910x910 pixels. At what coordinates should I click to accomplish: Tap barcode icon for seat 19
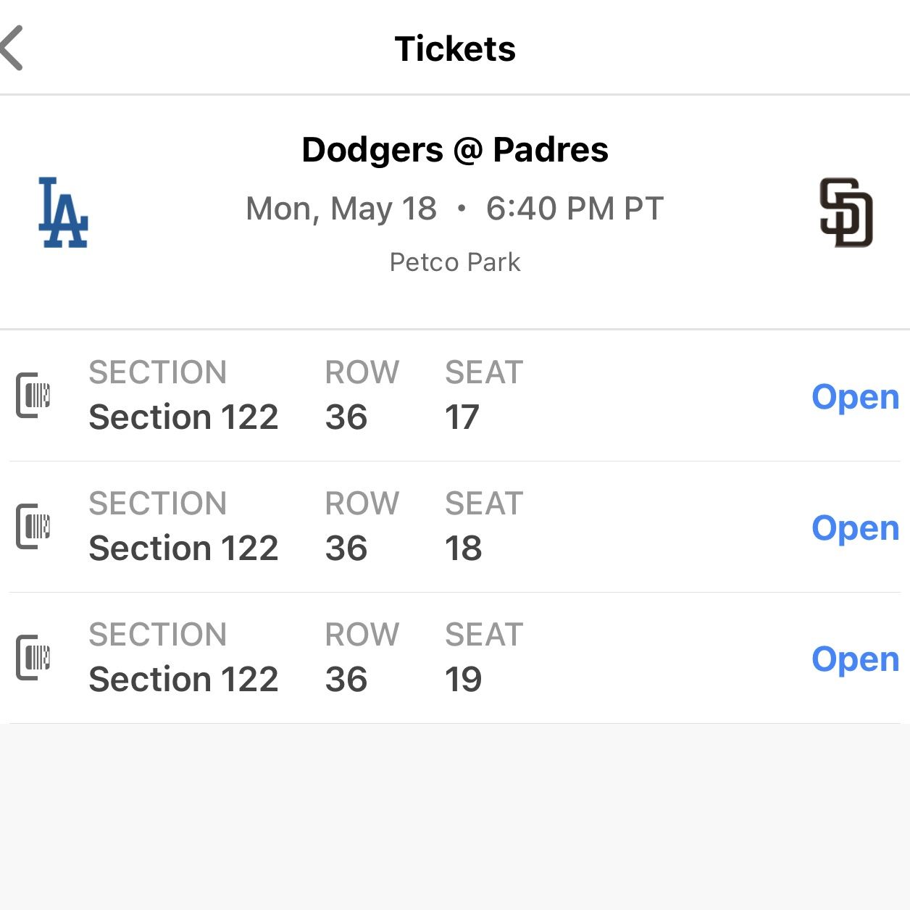(x=33, y=658)
